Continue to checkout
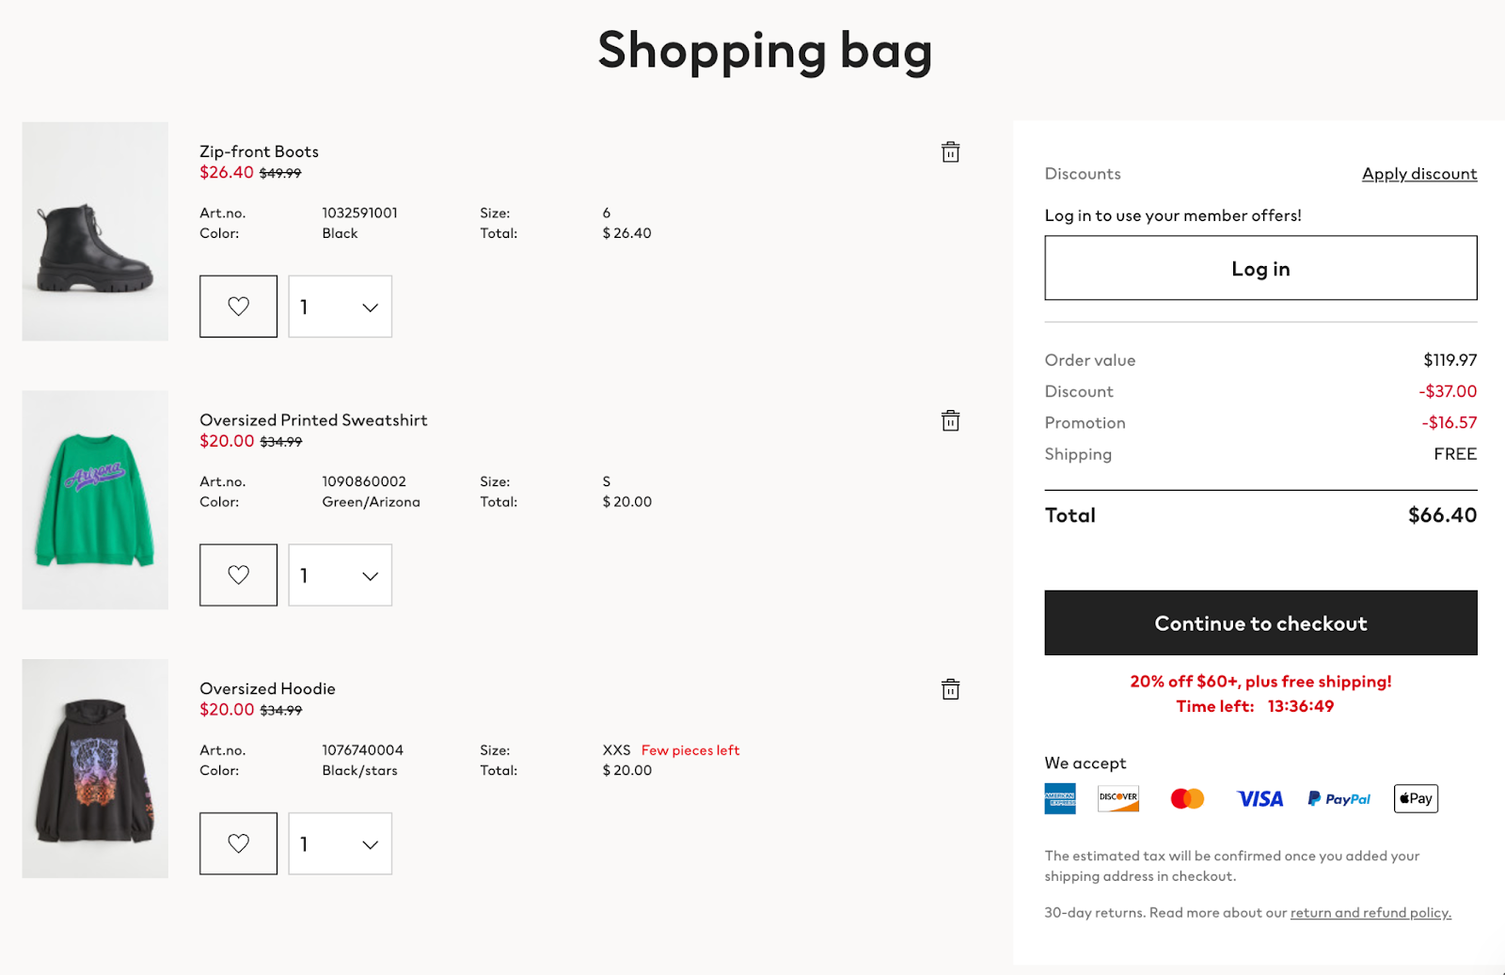 (1260, 622)
